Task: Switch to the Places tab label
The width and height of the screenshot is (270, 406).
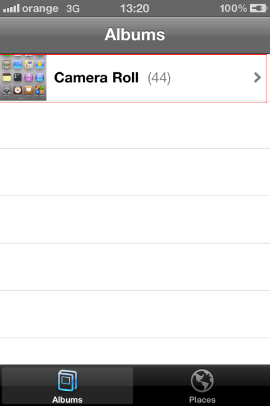Action: pos(202,400)
